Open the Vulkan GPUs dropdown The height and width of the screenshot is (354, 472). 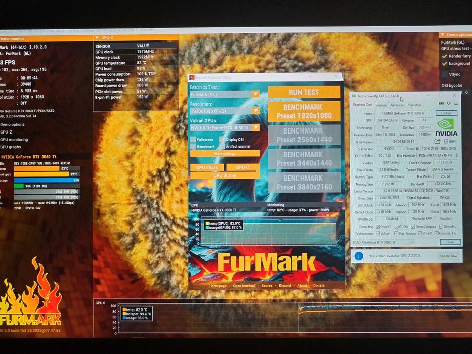(225, 128)
